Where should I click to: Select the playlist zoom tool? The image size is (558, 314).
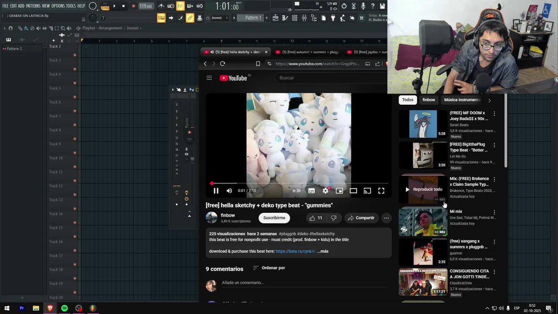63,28
